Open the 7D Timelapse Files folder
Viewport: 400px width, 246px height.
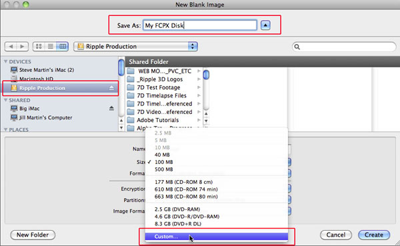[x=164, y=95]
